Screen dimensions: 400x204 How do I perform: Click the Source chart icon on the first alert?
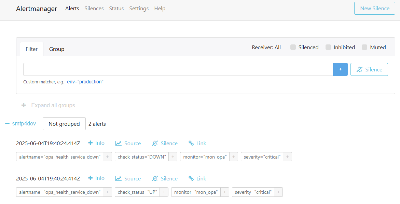click(x=119, y=143)
